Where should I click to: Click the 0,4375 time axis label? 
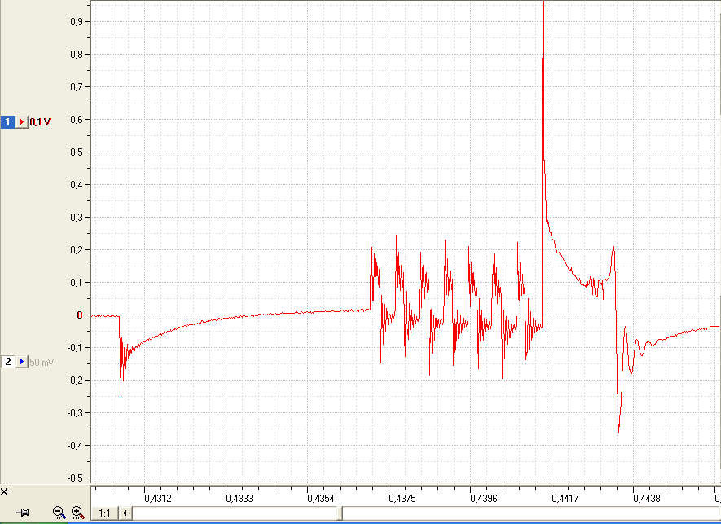402,498
